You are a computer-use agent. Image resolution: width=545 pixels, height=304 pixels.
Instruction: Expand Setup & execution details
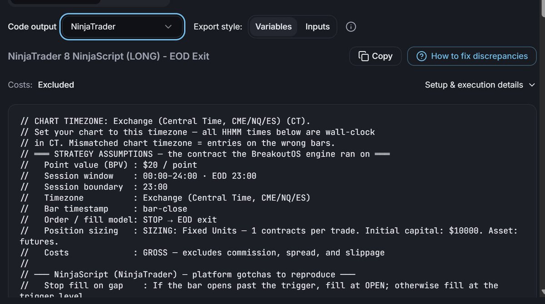(x=480, y=85)
